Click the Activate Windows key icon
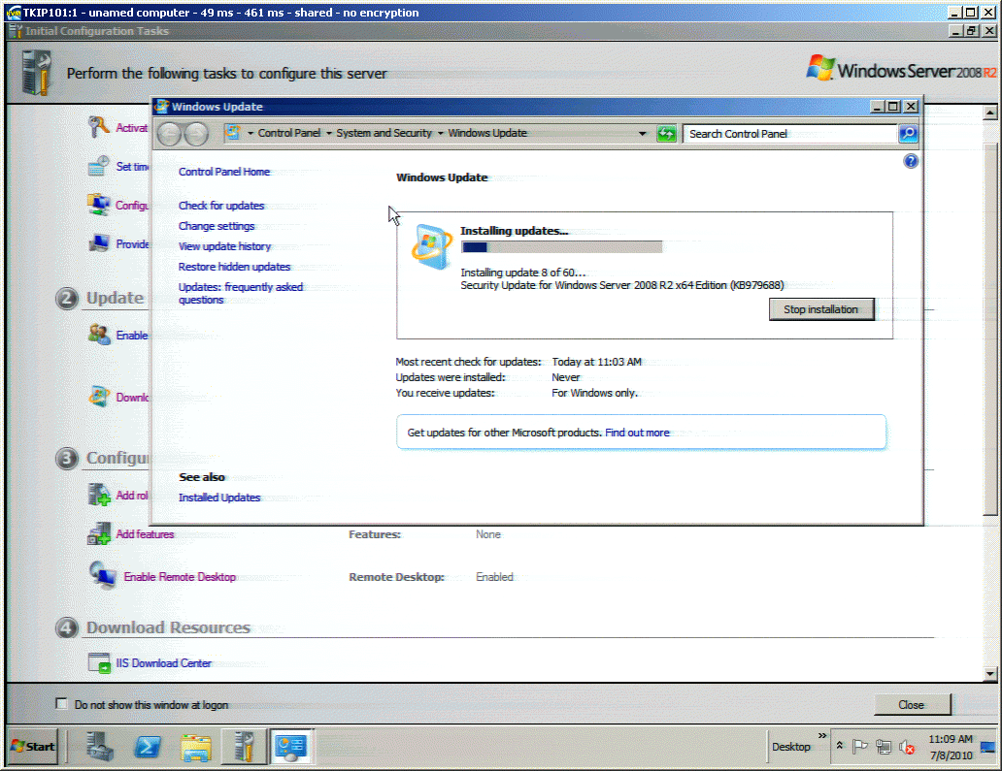Image resolution: width=1002 pixels, height=771 pixels. (x=98, y=126)
